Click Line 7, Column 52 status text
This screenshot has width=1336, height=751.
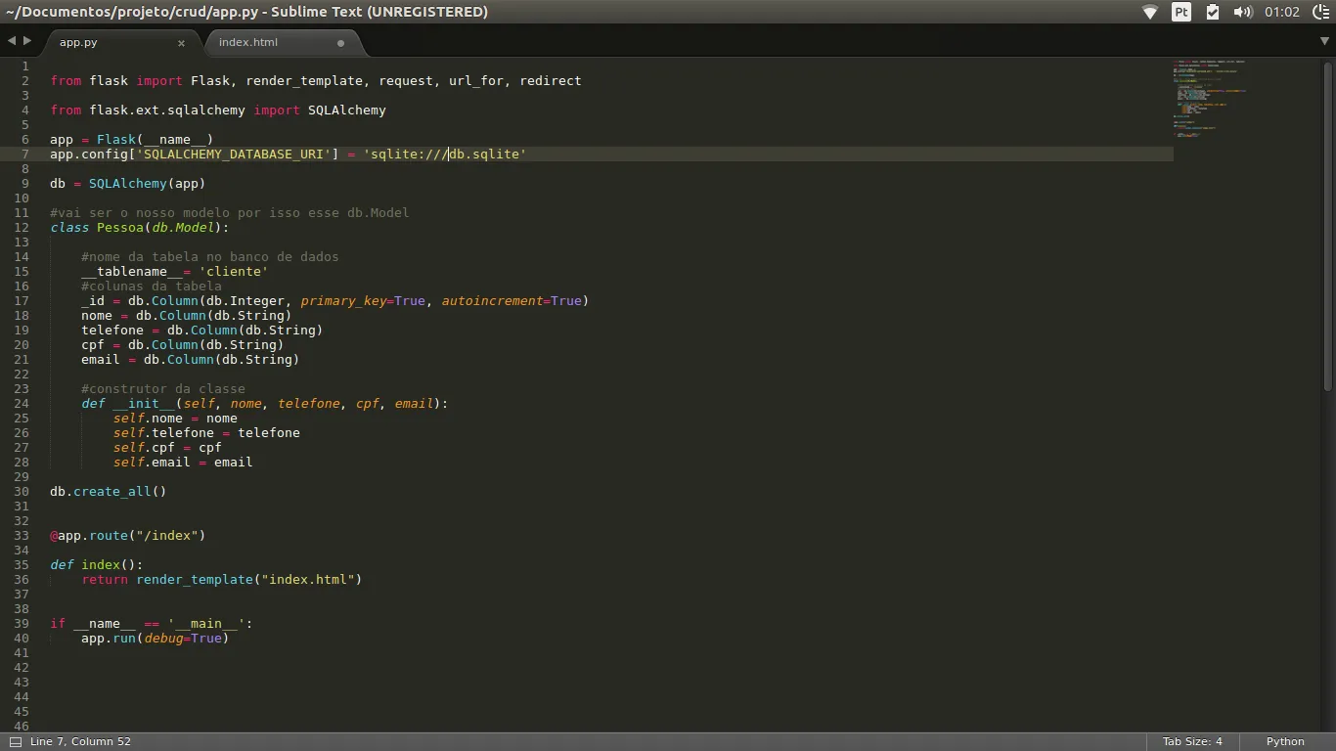80,742
